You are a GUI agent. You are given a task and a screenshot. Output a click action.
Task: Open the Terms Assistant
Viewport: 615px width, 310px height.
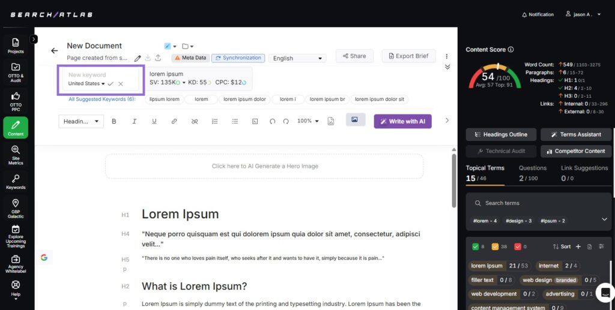click(x=576, y=135)
